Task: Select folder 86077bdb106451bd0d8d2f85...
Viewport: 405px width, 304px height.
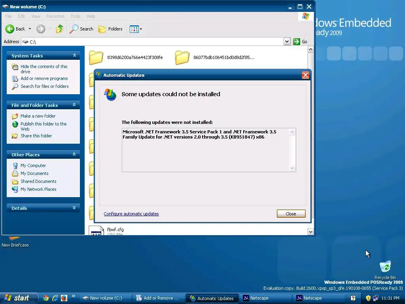Action: [215, 57]
